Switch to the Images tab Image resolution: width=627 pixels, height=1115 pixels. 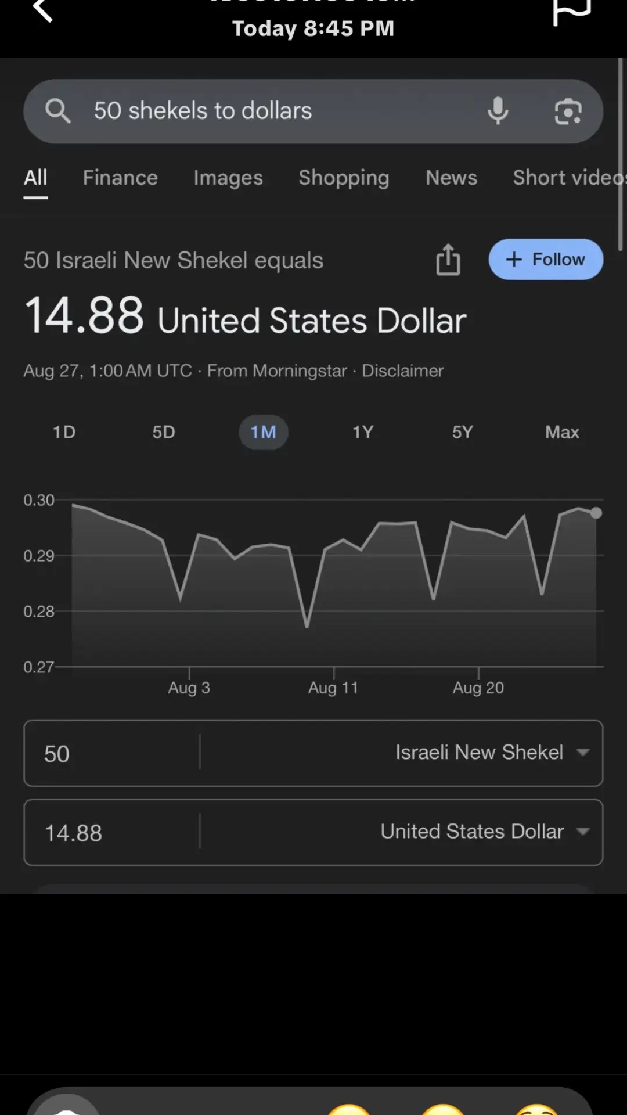[x=228, y=178]
